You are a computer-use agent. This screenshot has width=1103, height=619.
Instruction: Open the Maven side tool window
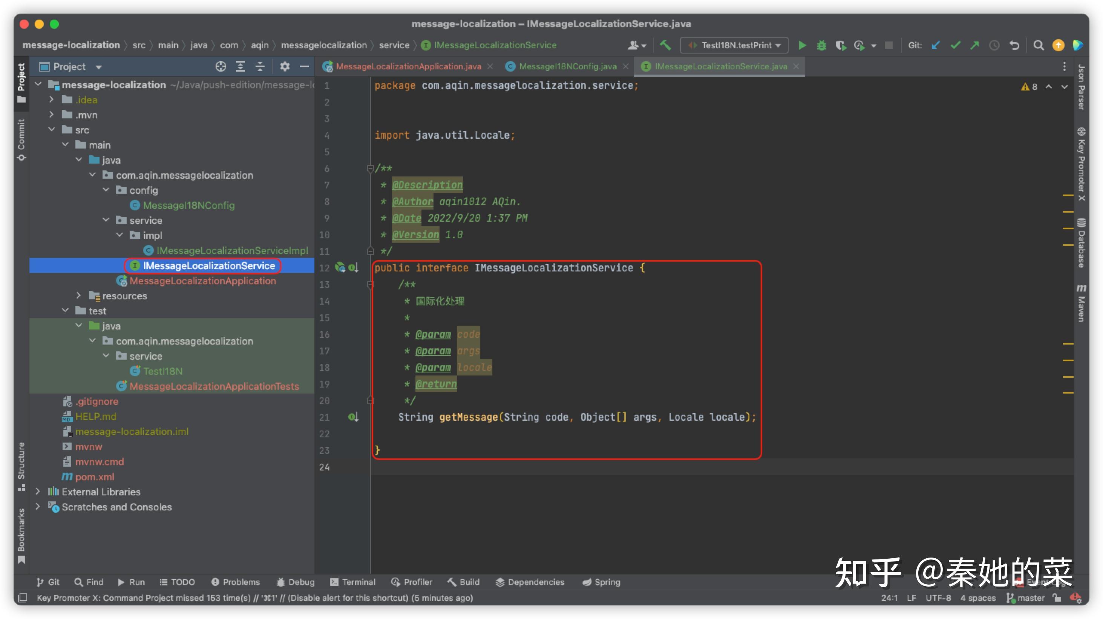tap(1081, 303)
